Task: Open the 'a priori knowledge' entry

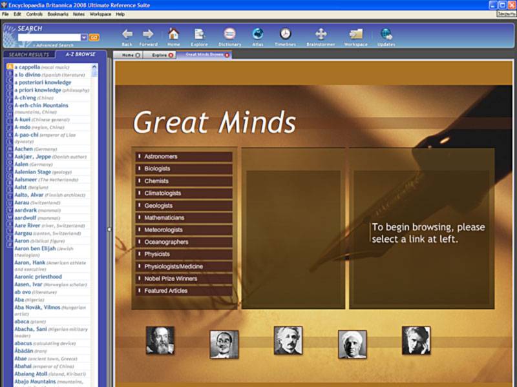Action: [x=37, y=90]
